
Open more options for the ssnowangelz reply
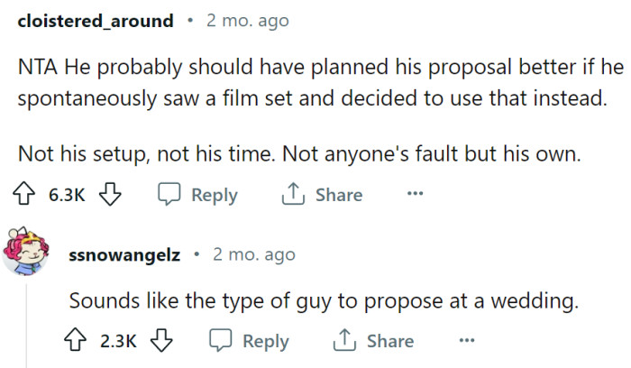[x=465, y=341]
